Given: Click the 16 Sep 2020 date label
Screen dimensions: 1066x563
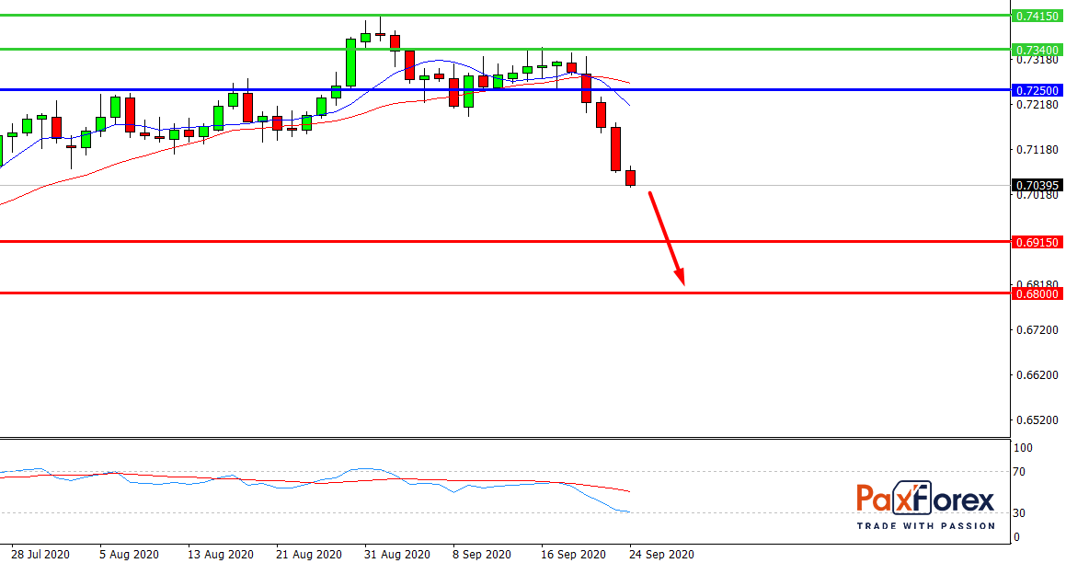Looking at the screenshot, I should [x=573, y=554].
